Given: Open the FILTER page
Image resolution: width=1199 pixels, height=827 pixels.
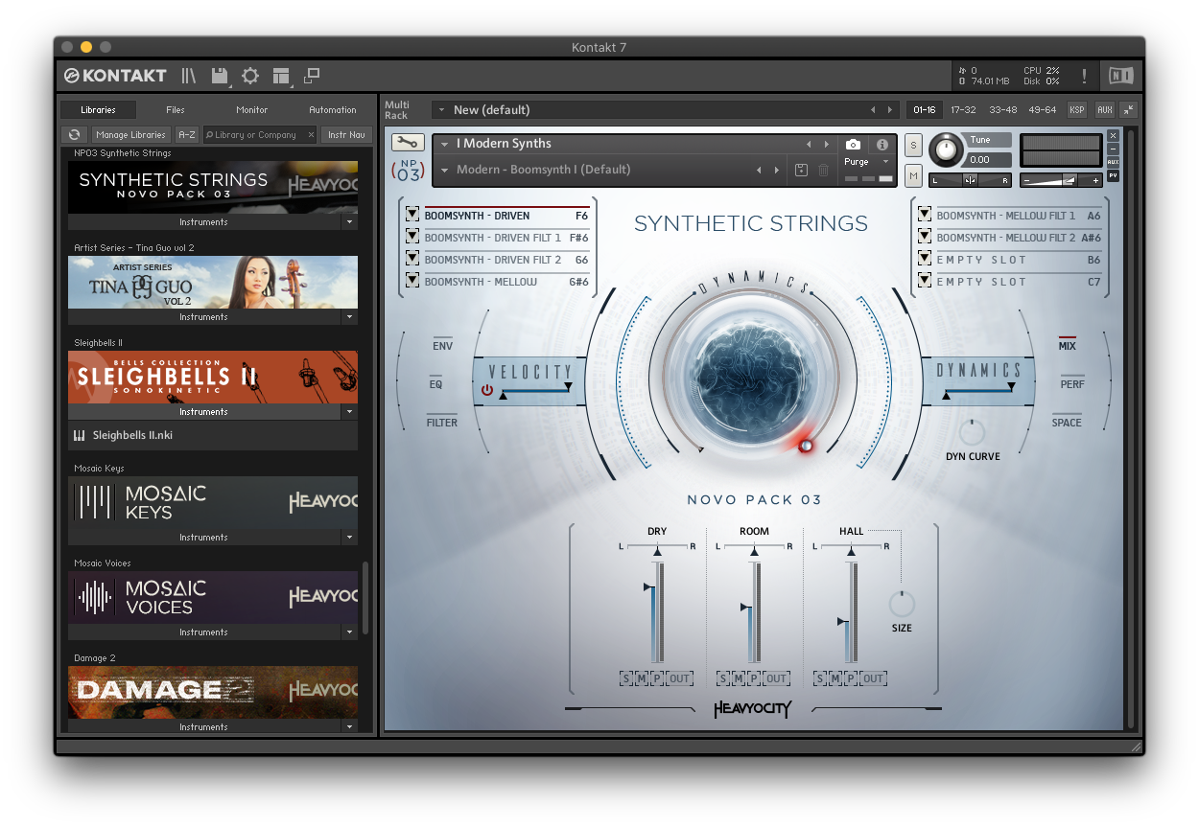Looking at the screenshot, I should tap(442, 423).
